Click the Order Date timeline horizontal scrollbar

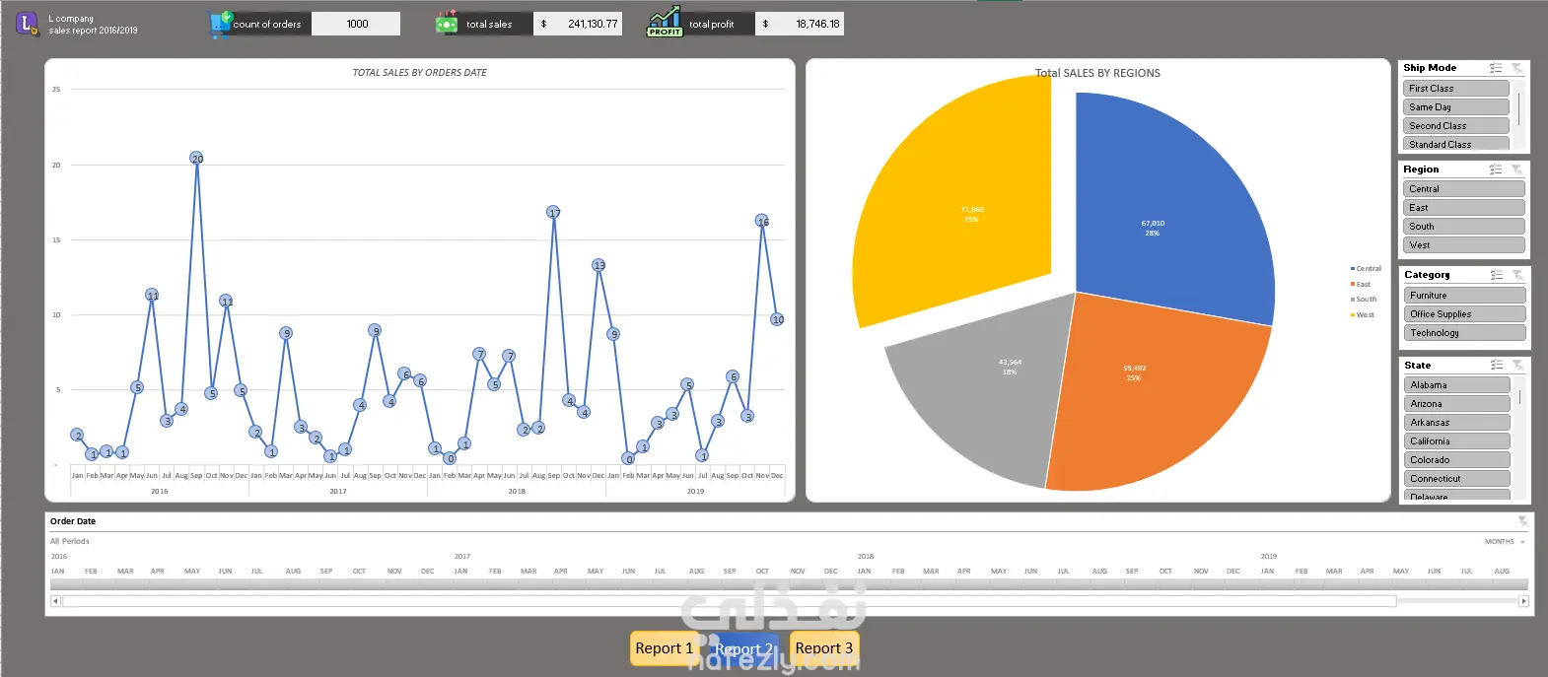click(x=730, y=601)
